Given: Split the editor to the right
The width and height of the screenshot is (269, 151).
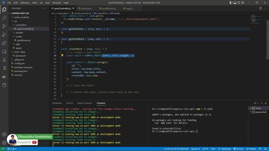Looking at the screenshot, I should pos(261,8).
